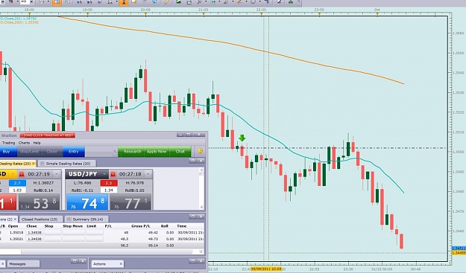Click the USD/JPY amount field showing 1.34
The height and width of the screenshot is (273, 466).
pyautogui.click(x=109, y=190)
